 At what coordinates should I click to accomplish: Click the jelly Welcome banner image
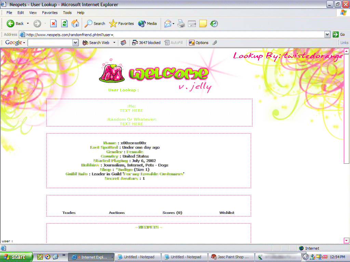(x=155, y=75)
